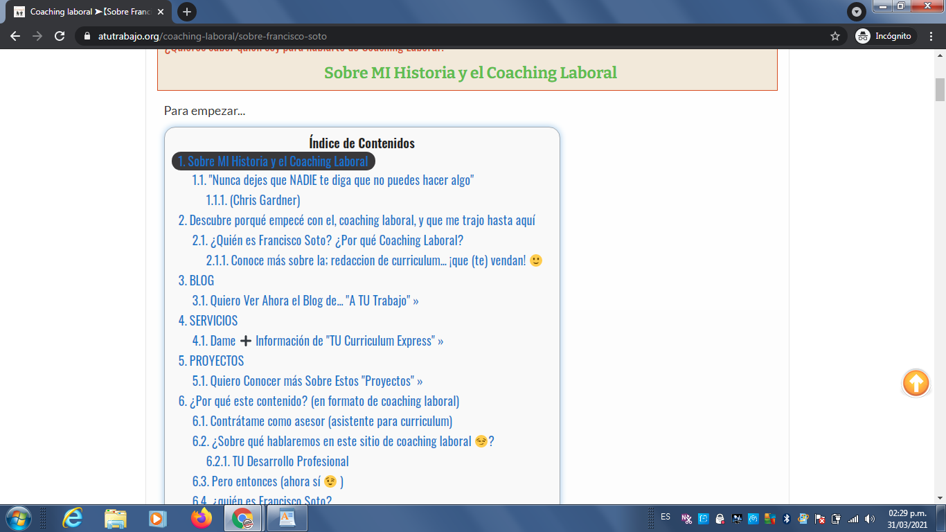Open the monitor display tray icon
Screen dimensions: 946x532
[x=736, y=518]
